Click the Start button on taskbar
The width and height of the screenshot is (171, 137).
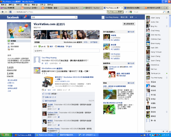click(x=6, y=135)
